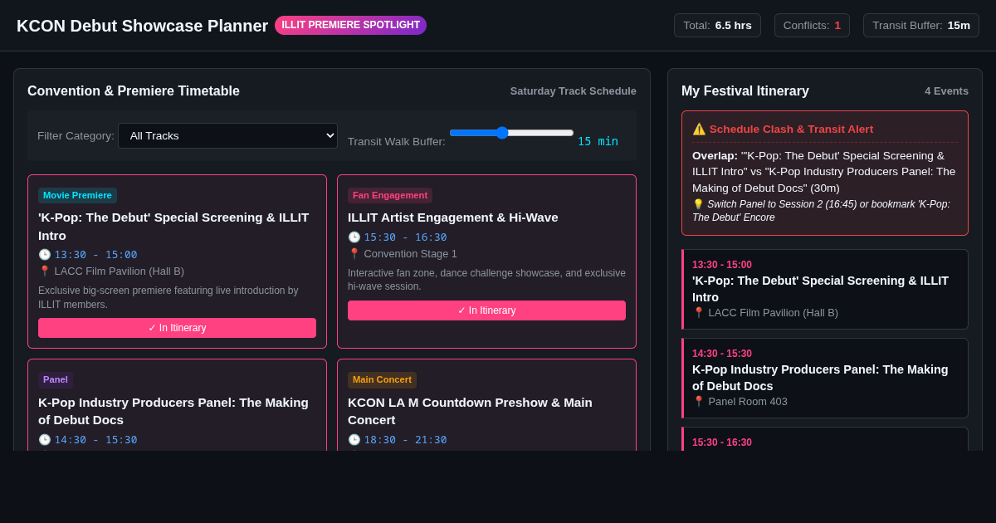996x523 pixels.
Task: Click the Filter Category label
Action: coord(76,135)
